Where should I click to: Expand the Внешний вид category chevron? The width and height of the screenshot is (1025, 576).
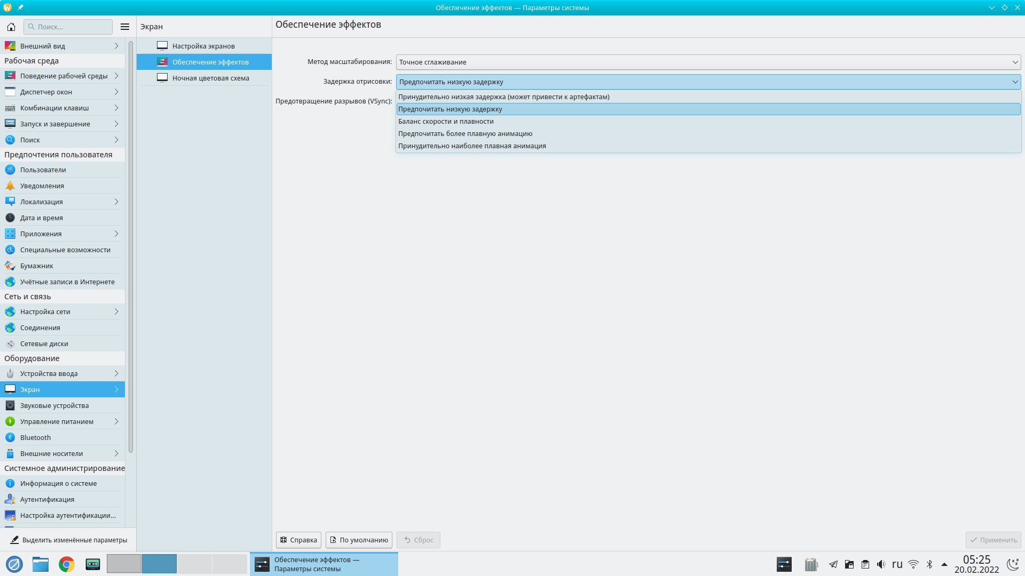[116, 46]
